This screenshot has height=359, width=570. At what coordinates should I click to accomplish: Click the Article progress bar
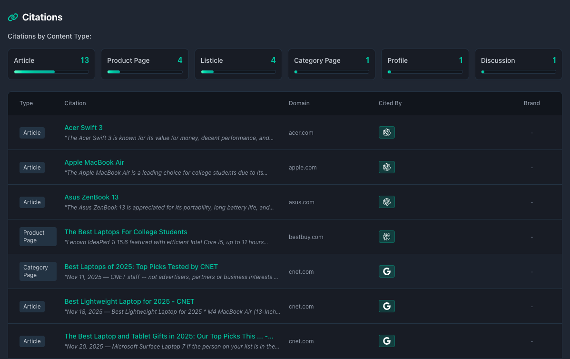(51, 72)
